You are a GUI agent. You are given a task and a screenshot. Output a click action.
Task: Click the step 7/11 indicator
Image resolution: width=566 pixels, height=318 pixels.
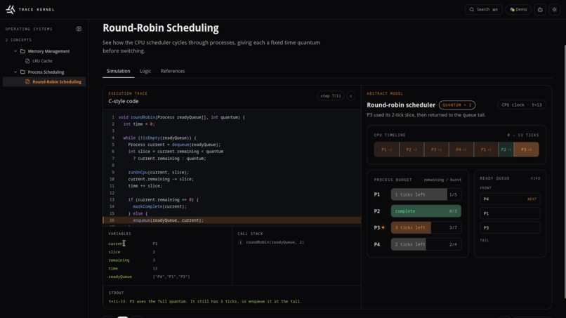pos(330,95)
